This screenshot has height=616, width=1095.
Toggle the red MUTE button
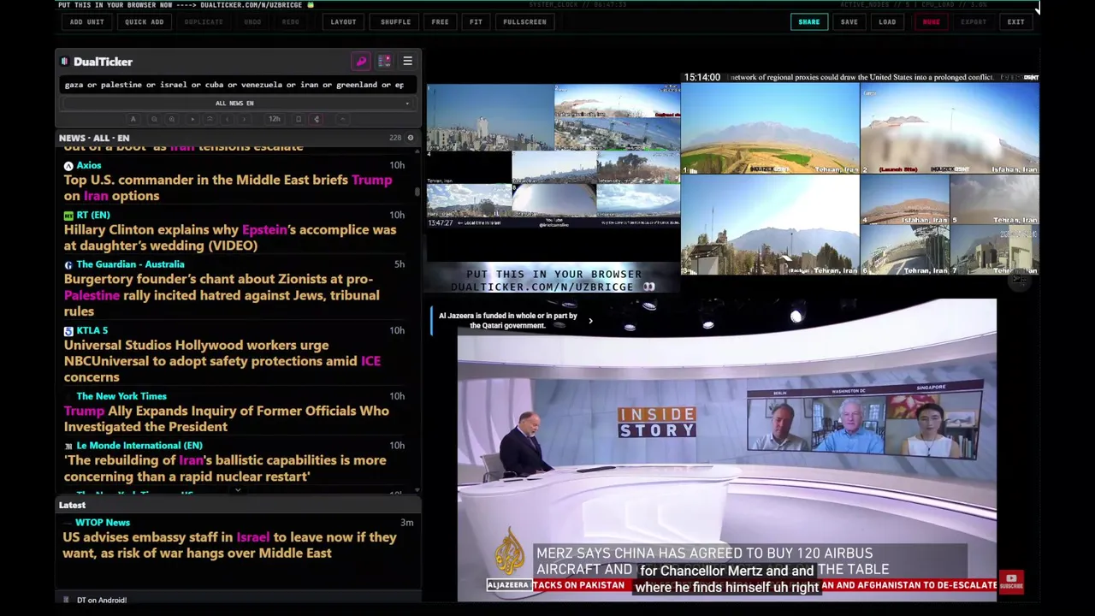pyautogui.click(x=931, y=21)
